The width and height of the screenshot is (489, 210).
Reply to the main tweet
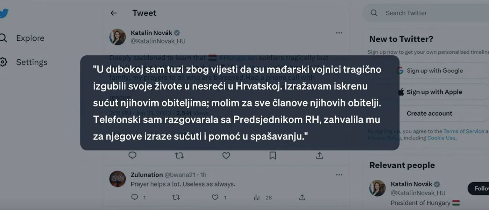[x=132, y=155]
